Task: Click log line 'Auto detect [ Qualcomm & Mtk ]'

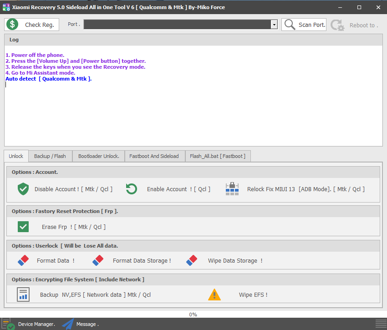Action: [49, 79]
